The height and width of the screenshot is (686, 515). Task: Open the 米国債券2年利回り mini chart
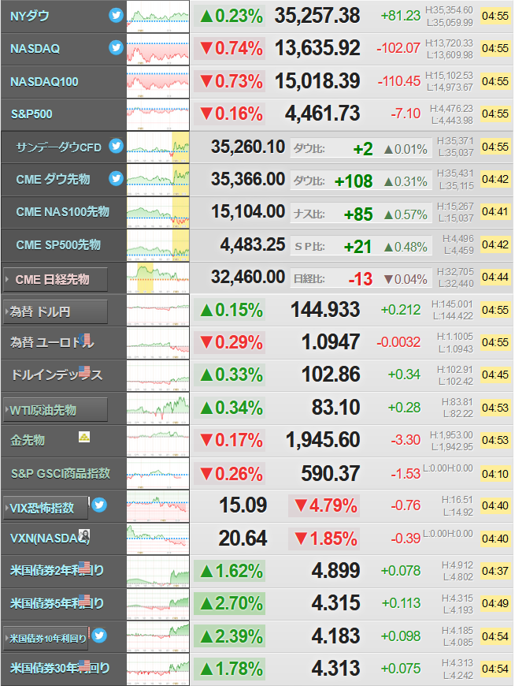tap(158, 572)
